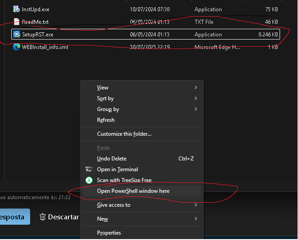Screen dimensions: 298x240
Task: Expand the Sort by submenu arrow
Action: click(x=196, y=98)
